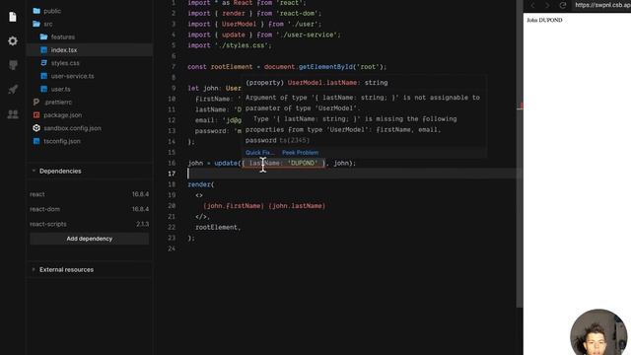Click the index.tsx file type icon
This screenshot has height=355, width=631.
click(43, 50)
